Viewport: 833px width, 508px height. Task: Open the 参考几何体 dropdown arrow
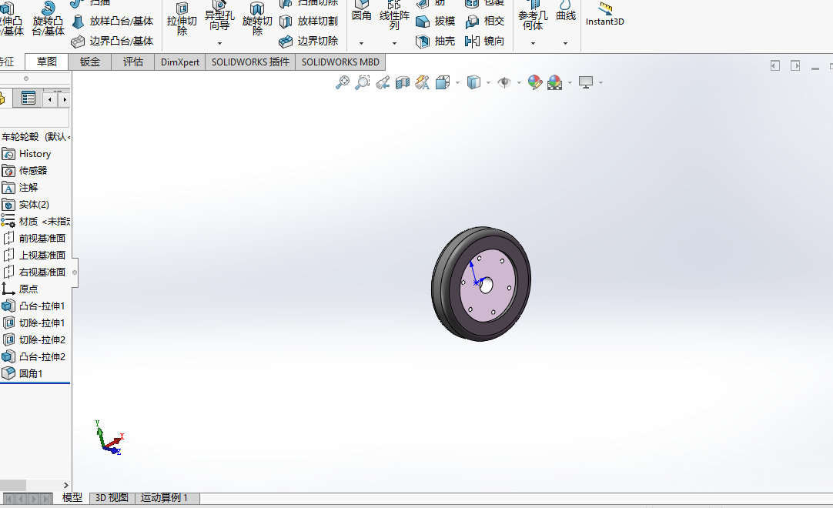coord(533,43)
